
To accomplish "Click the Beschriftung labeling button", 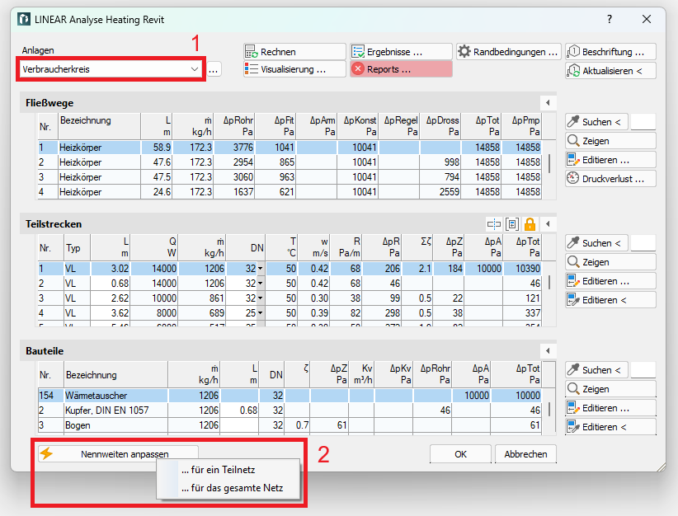I will (x=610, y=52).
